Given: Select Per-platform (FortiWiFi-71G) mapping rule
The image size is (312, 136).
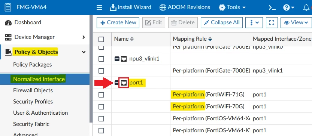Looking at the screenshot, I should [209, 95].
